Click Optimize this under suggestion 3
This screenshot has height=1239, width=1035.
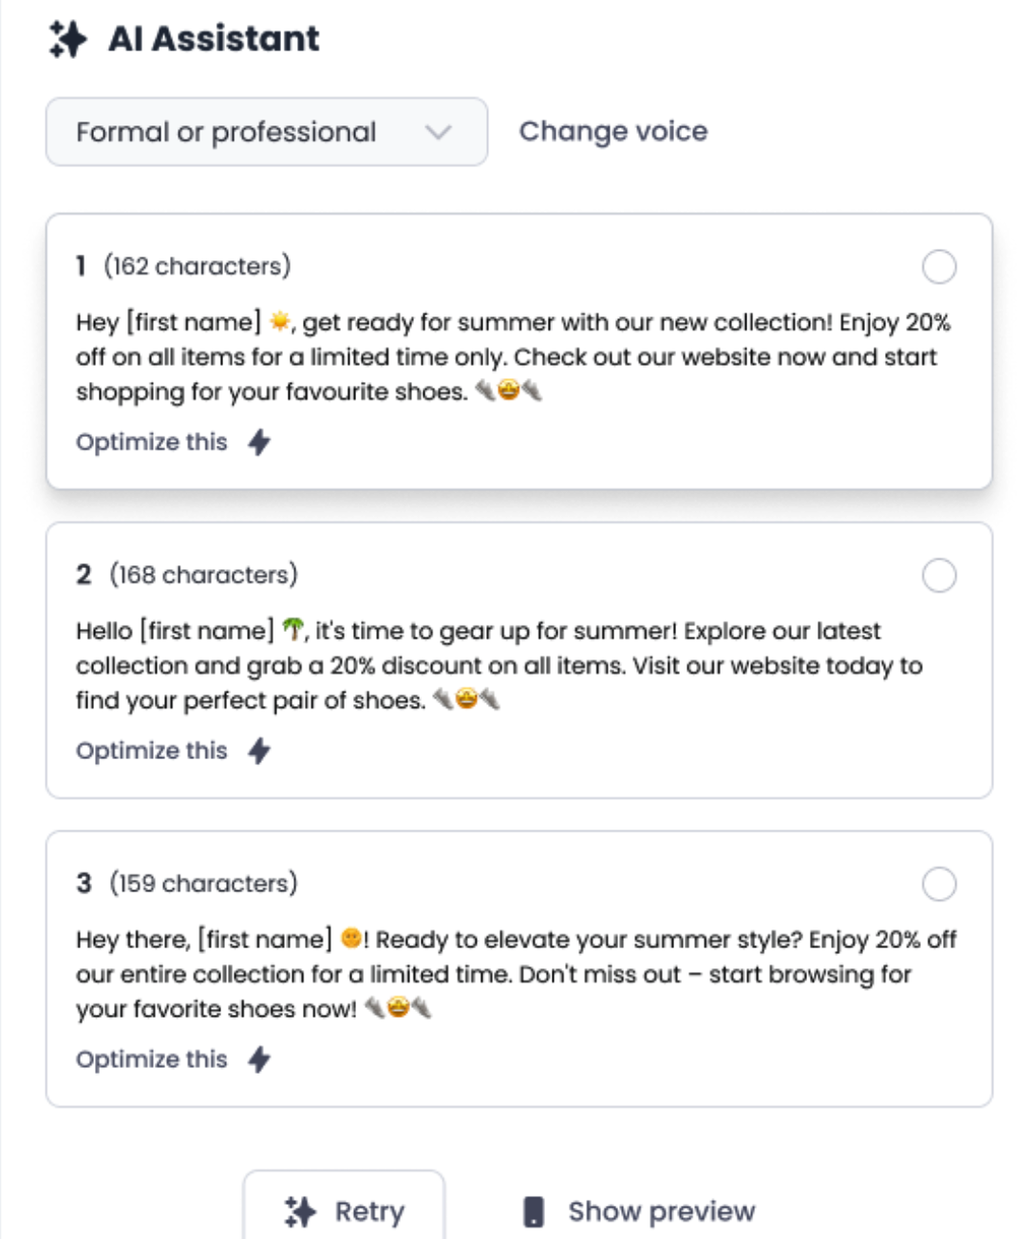(x=152, y=1059)
